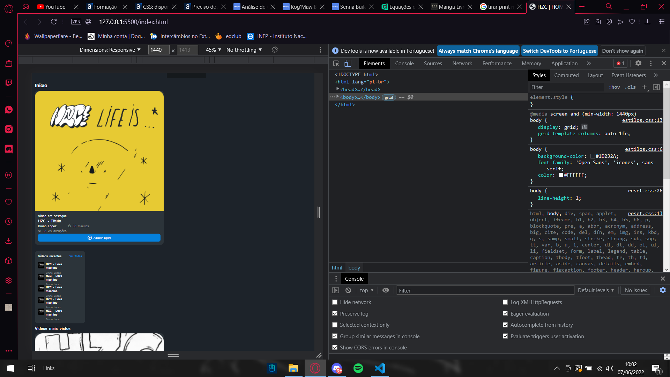The height and width of the screenshot is (377, 670).
Task: Click the grid editor icon beside display
Action: pyautogui.click(x=585, y=127)
